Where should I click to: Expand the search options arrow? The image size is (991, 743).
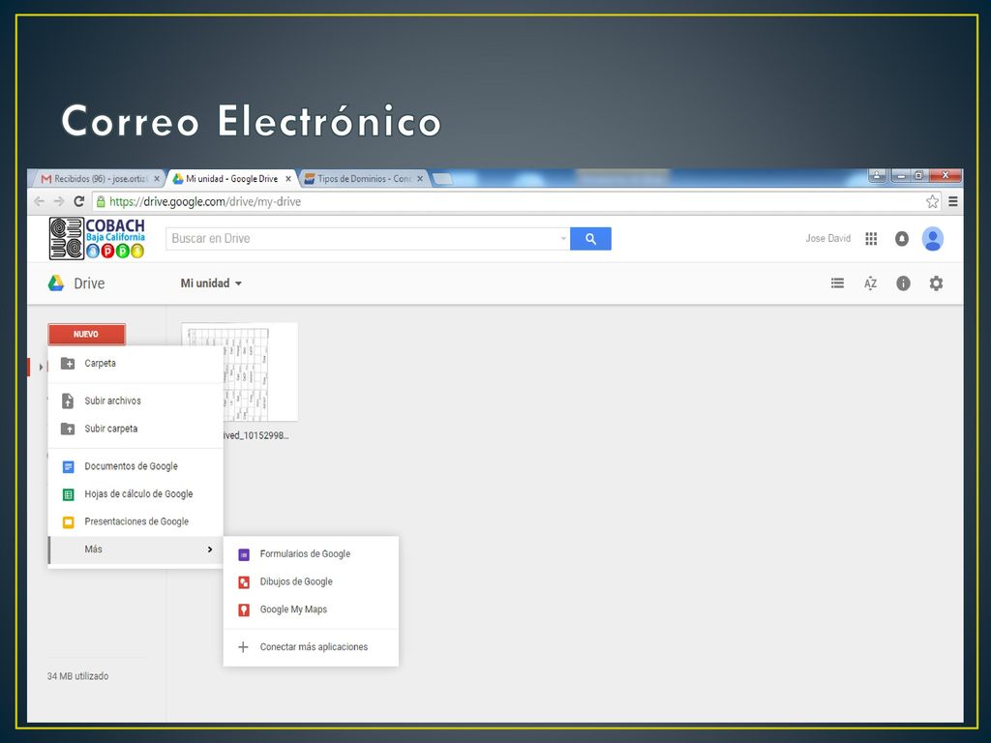click(563, 239)
